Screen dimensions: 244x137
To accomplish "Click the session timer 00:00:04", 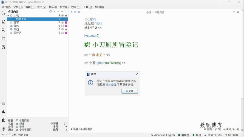I will (232, 135).
